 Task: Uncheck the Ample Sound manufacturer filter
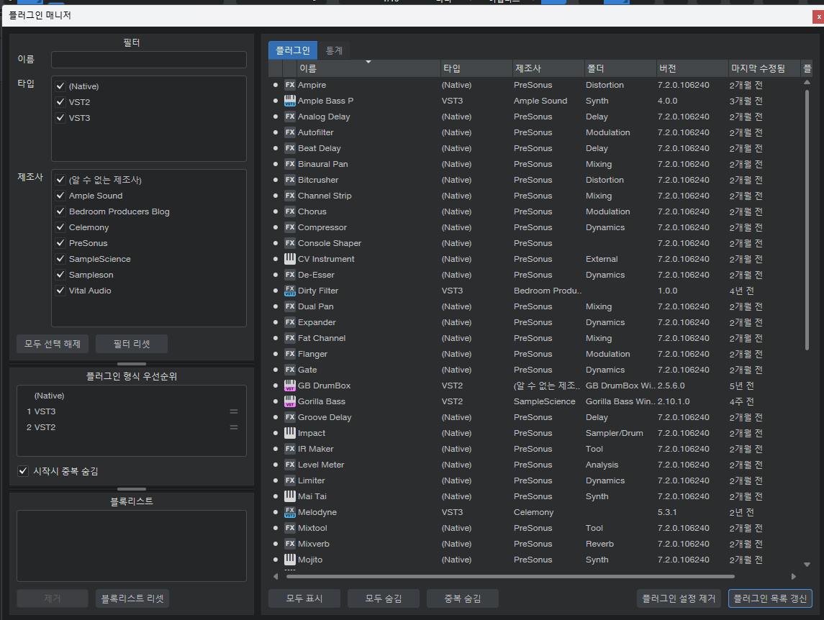pos(60,196)
